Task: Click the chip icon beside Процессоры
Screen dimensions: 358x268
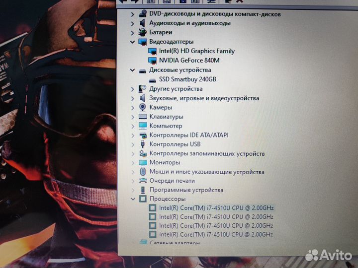Action: [143, 199]
